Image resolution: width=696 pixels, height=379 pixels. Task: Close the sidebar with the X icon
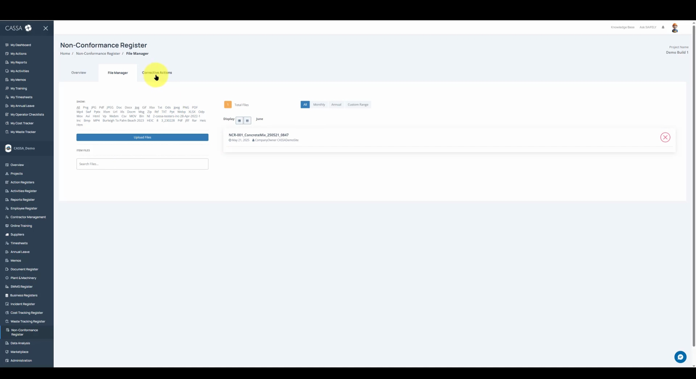46,28
